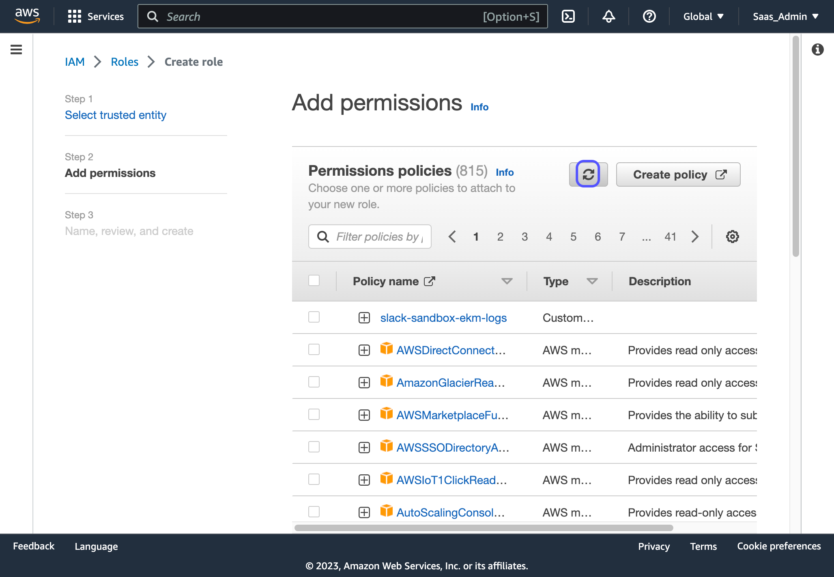Click the Filter policies search field
The width and height of the screenshot is (834, 577).
pos(377,237)
